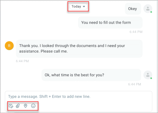The height and width of the screenshot is (113, 158).
Task: Select the Okey message bubble
Action: pyautogui.click(x=133, y=9)
